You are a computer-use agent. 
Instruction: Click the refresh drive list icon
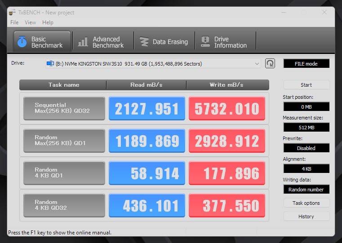pyautogui.click(x=270, y=64)
